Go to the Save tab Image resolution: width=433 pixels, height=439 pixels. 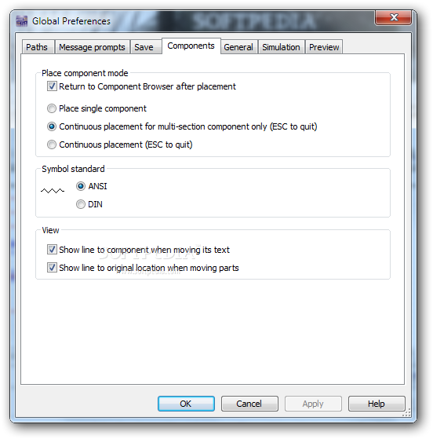tap(144, 47)
